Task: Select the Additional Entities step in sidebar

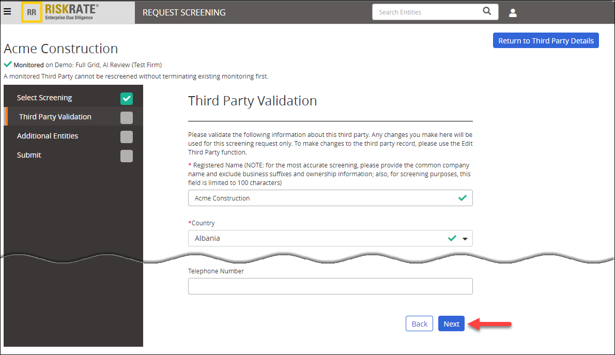Action: tap(48, 136)
